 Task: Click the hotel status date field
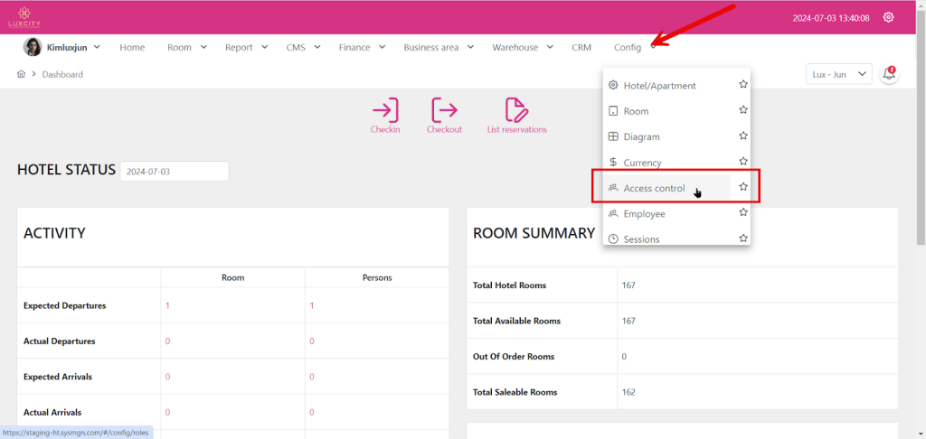[x=175, y=171]
